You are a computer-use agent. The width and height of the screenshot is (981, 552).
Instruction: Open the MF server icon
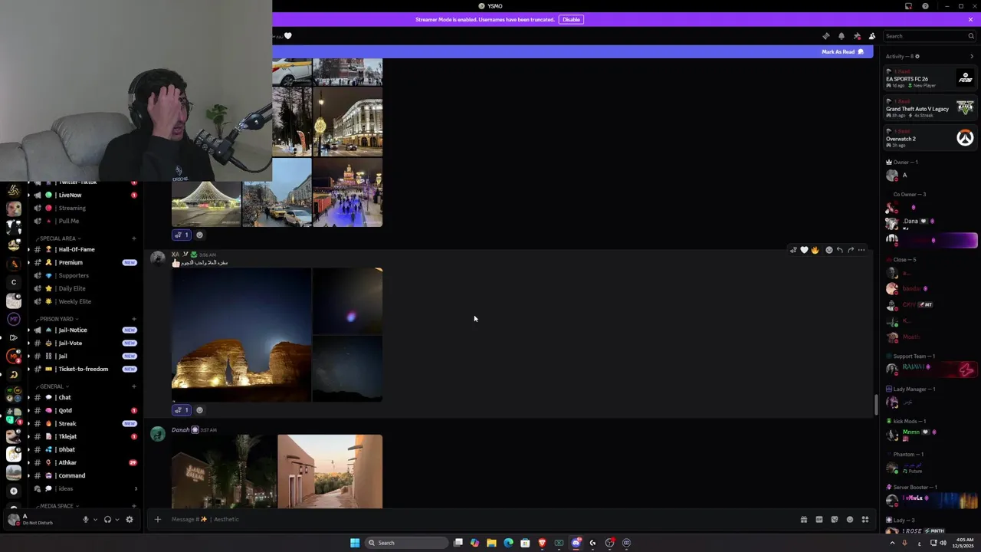[14, 319]
